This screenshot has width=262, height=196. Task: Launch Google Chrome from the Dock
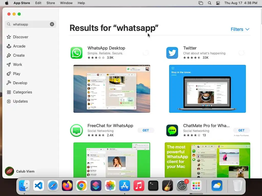click(x=82, y=186)
